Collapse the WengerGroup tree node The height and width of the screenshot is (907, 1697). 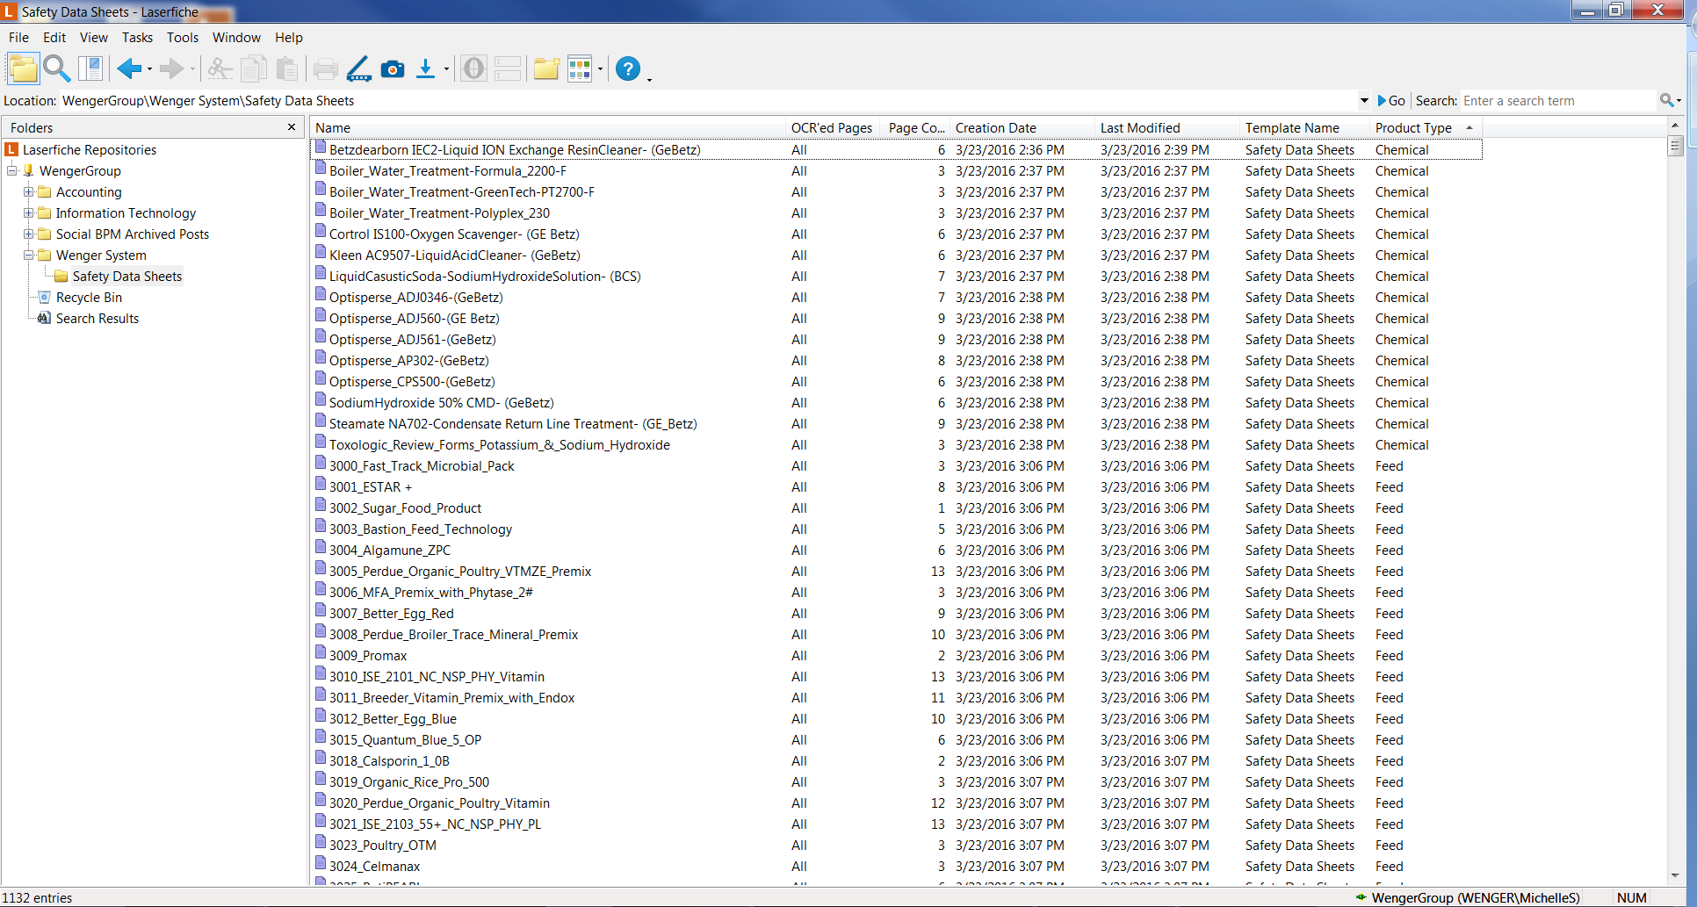click(12, 170)
